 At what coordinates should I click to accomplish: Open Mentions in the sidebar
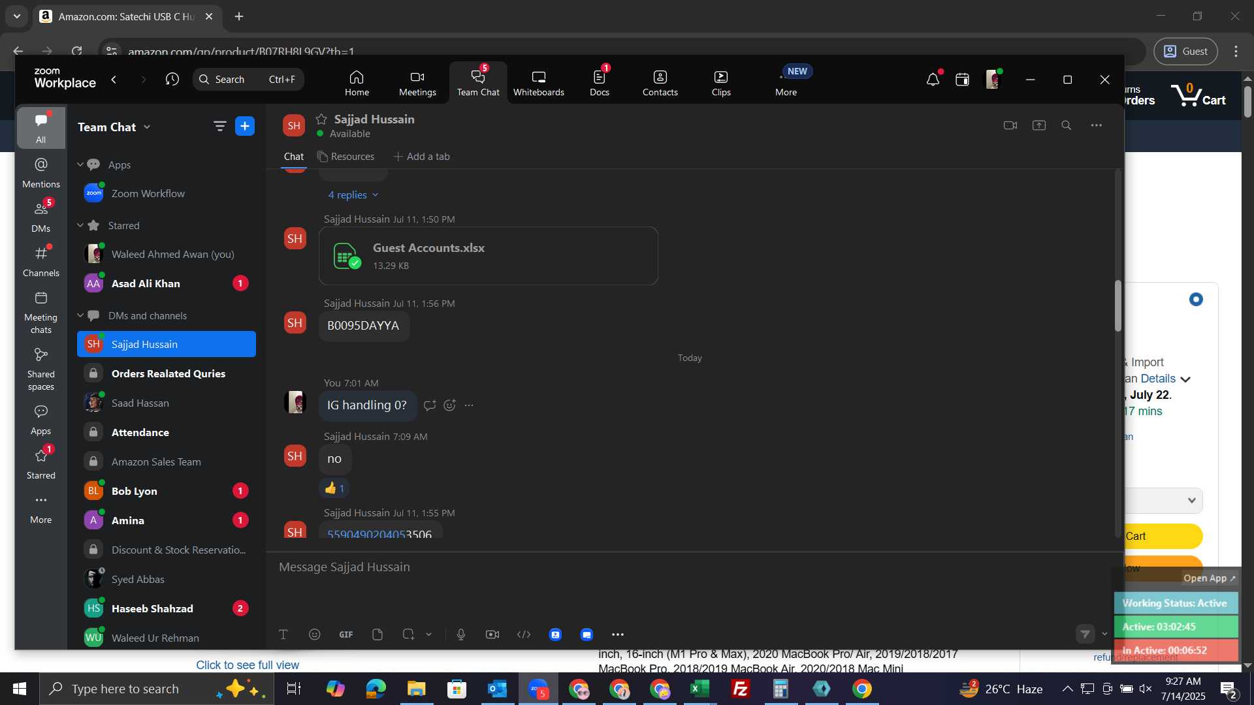tap(40, 173)
